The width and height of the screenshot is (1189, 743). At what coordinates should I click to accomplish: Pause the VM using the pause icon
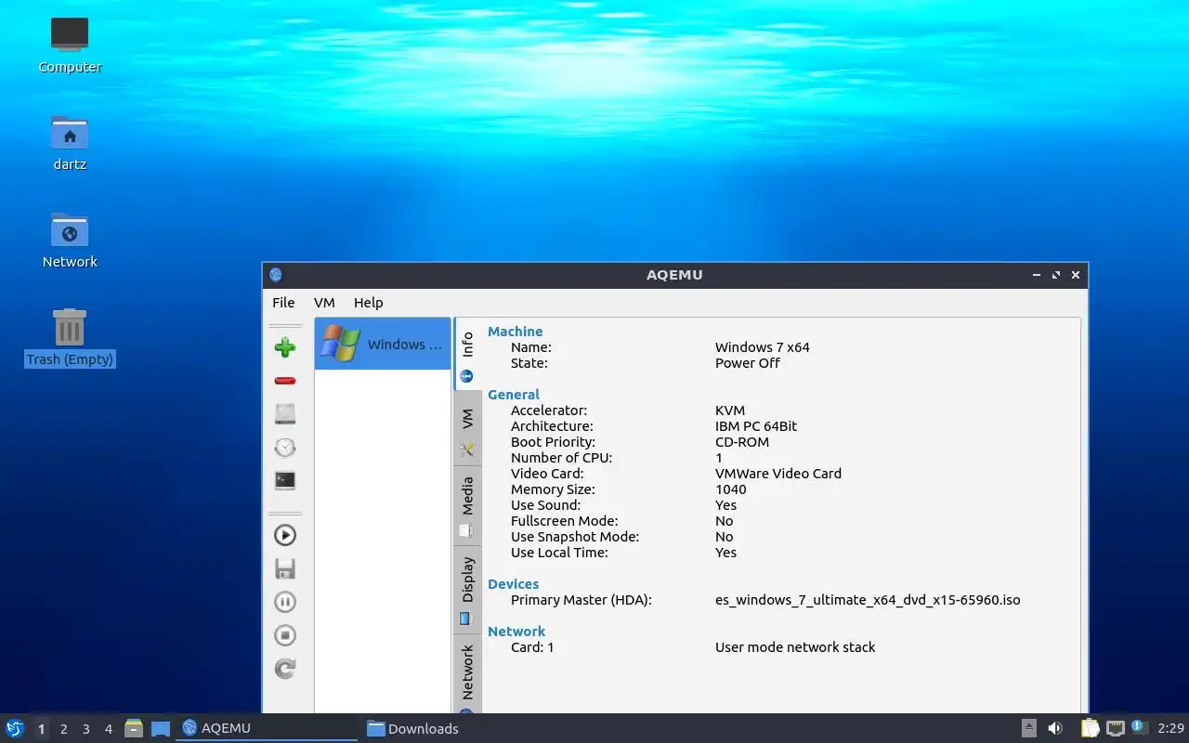click(285, 602)
